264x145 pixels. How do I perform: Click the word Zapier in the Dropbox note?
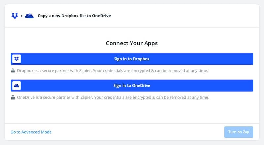point(84,71)
